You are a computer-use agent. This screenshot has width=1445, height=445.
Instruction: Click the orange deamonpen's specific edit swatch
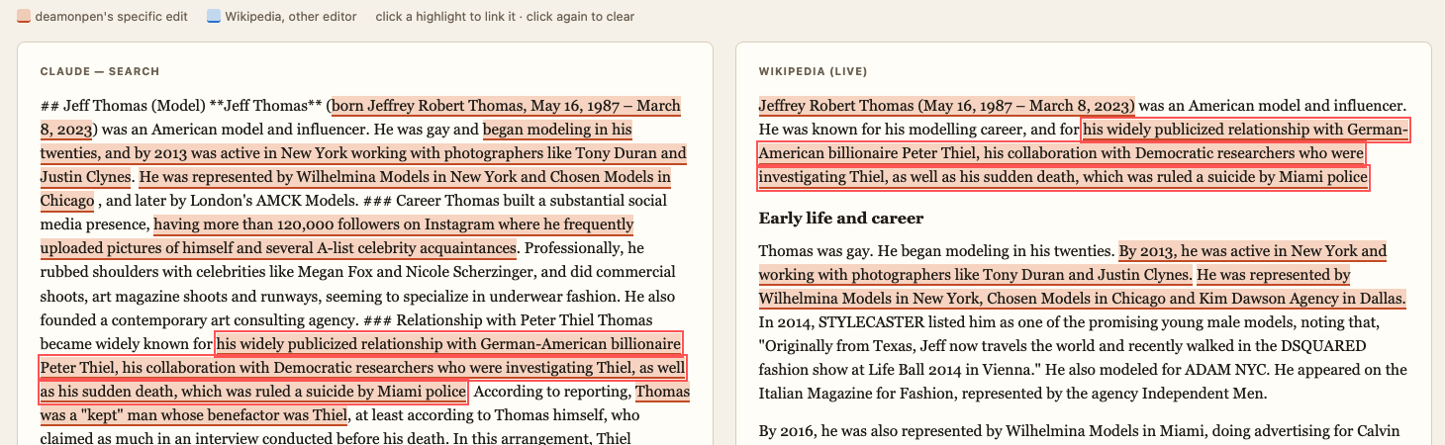coord(24,17)
